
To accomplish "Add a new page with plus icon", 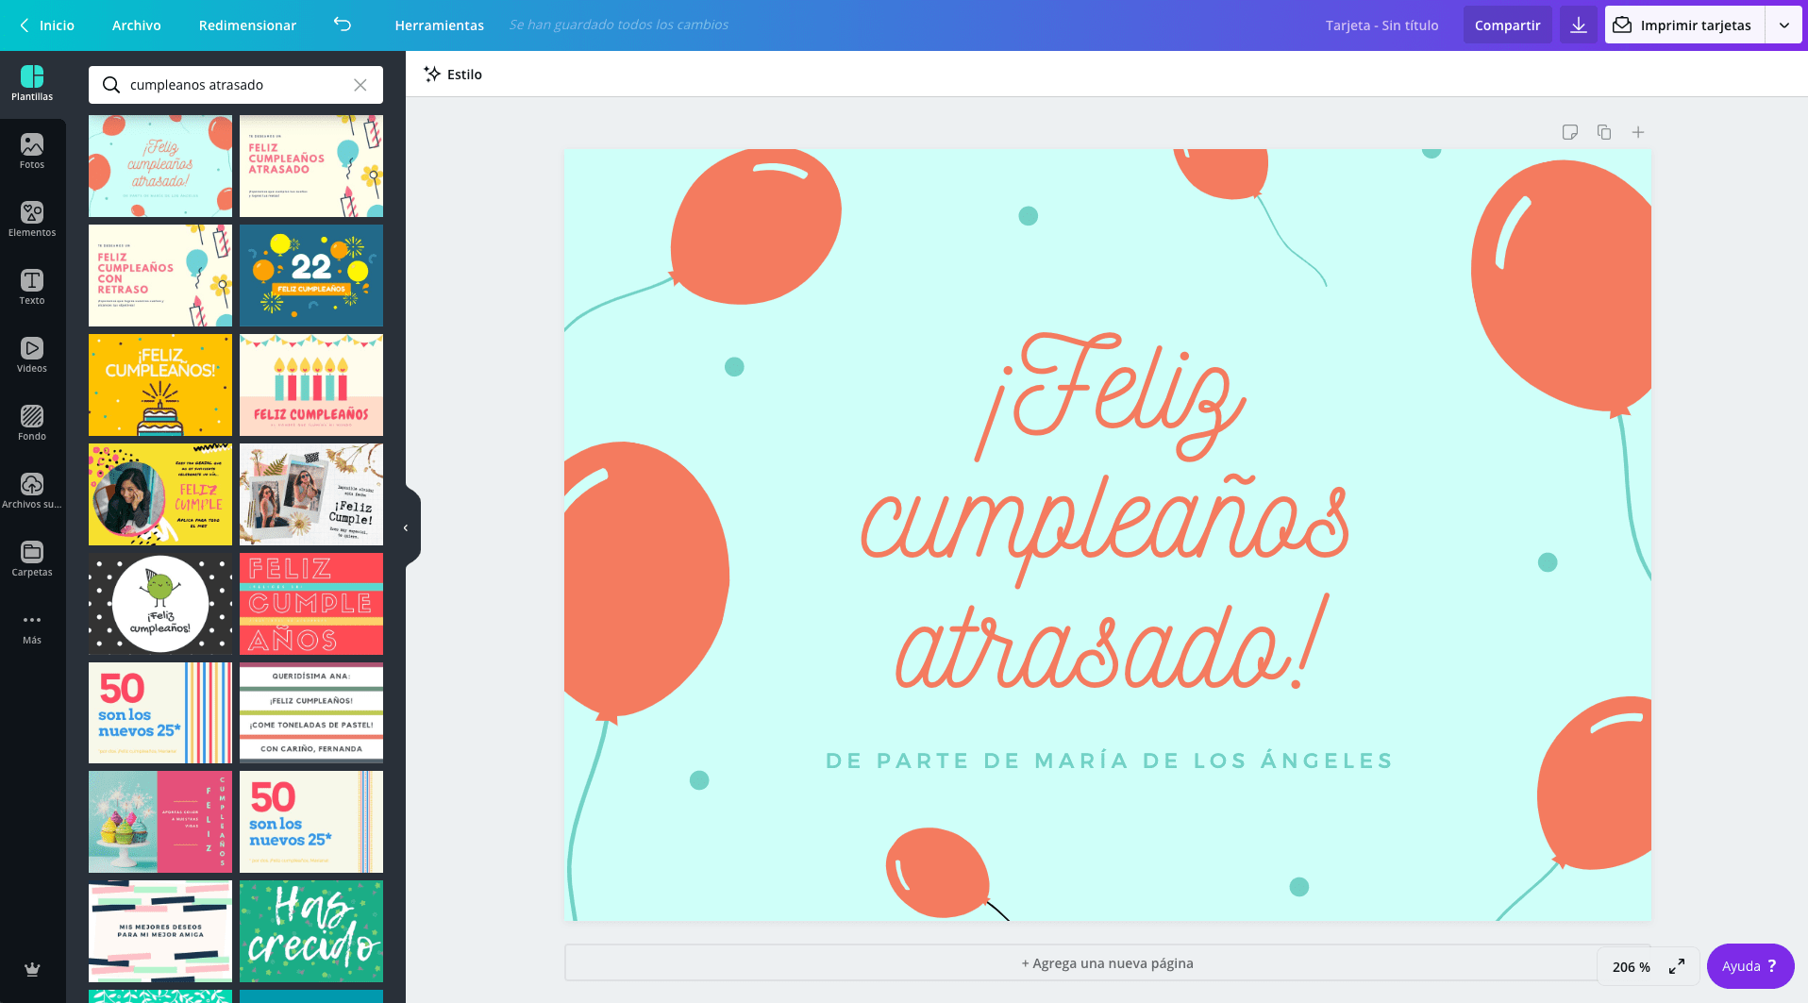I will 1638,132.
